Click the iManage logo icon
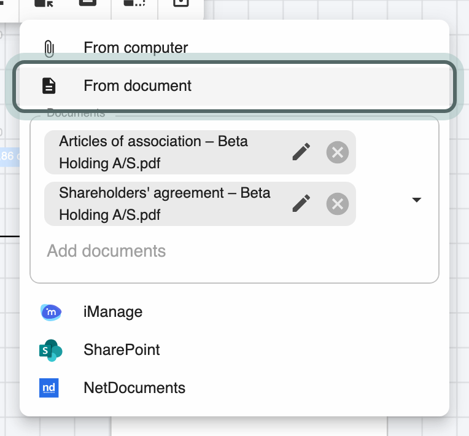 pos(51,313)
